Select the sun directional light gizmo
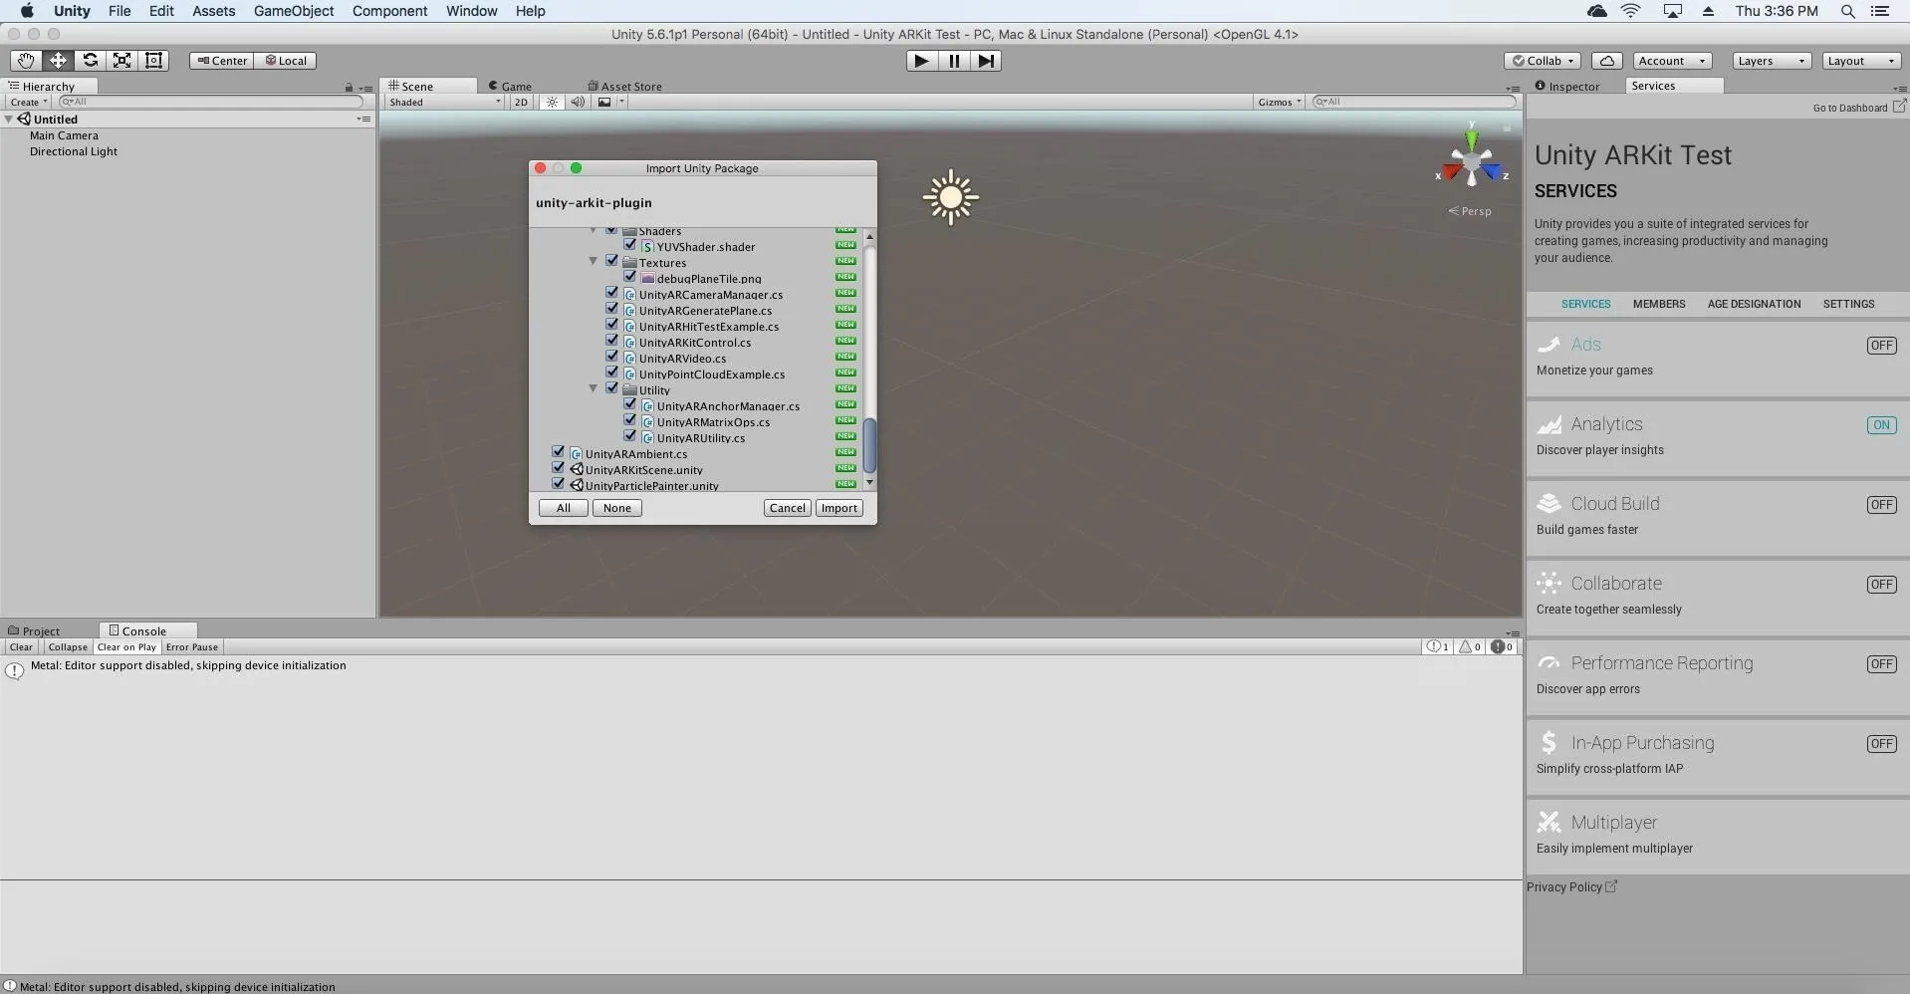1910x994 pixels. 950,197
